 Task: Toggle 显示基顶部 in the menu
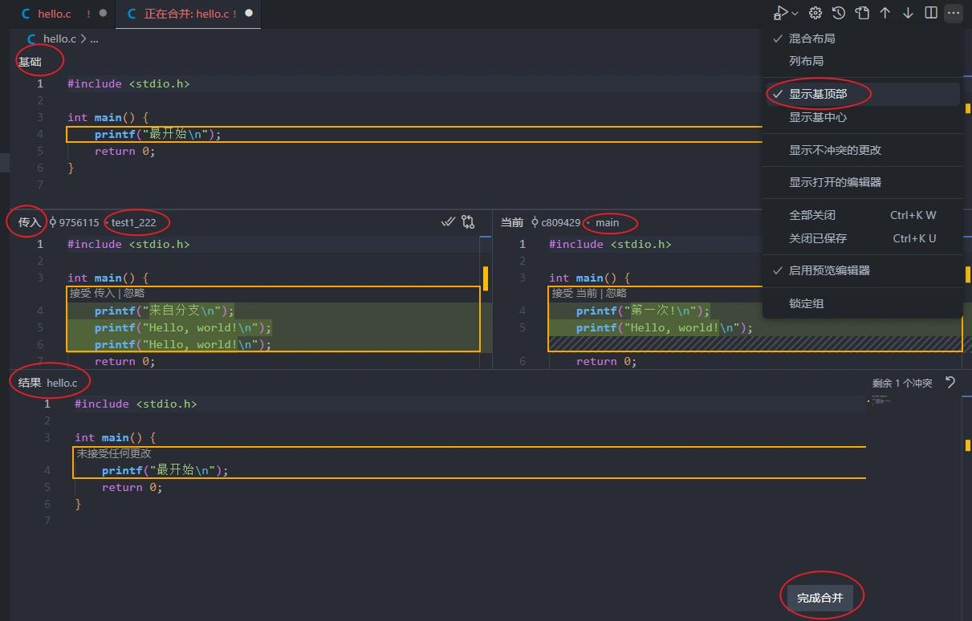863,94
